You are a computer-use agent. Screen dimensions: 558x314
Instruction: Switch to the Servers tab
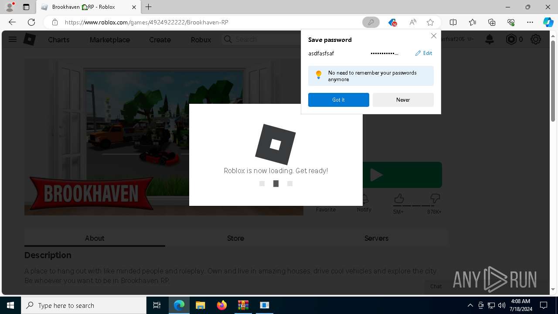click(x=376, y=238)
